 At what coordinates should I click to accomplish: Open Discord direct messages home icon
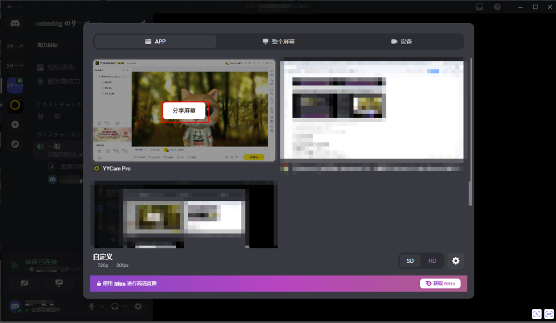pyautogui.click(x=15, y=24)
